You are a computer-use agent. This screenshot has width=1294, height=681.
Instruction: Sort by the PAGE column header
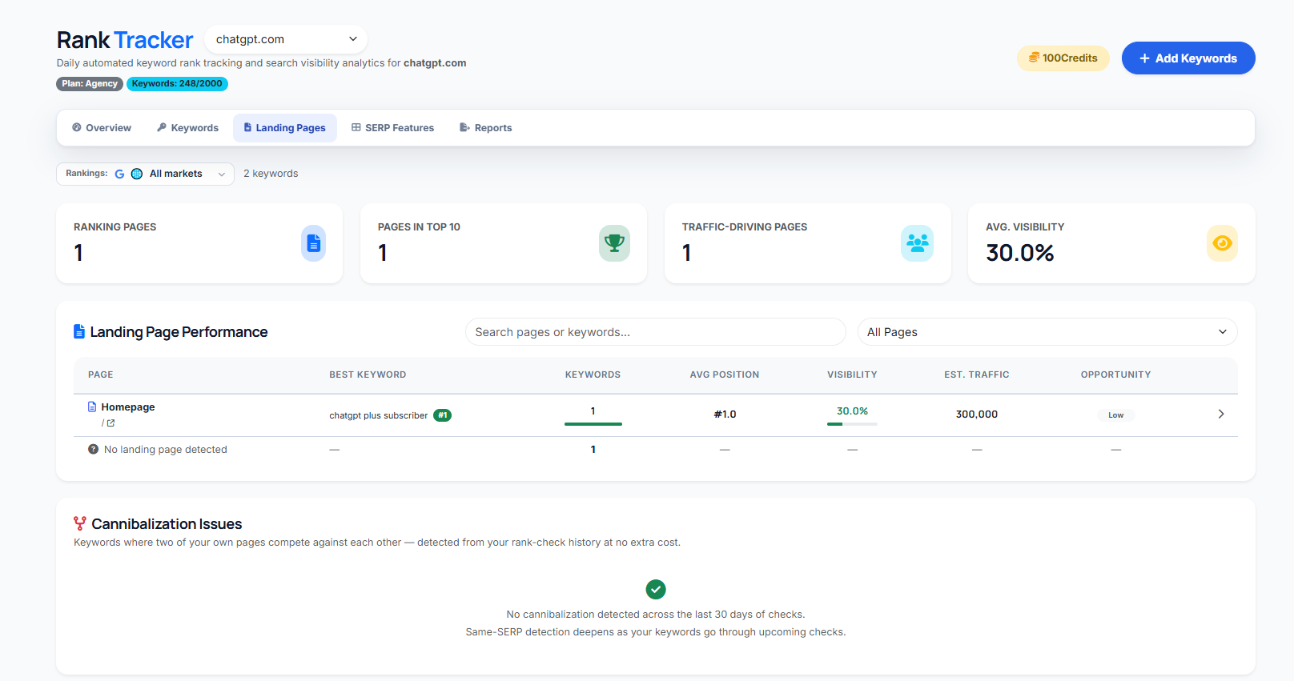pyautogui.click(x=101, y=375)
